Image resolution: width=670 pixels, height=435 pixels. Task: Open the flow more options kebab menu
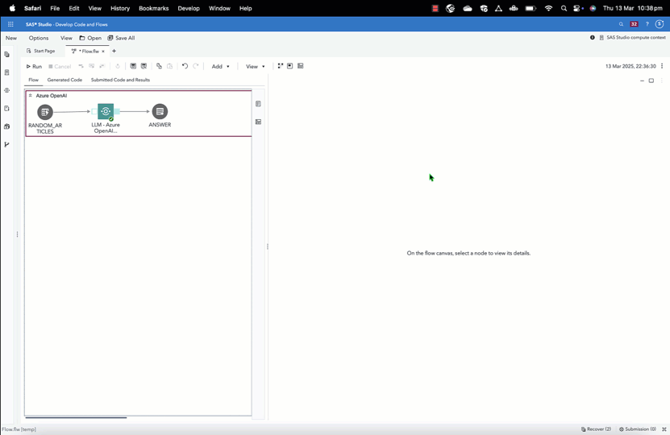click(x=662, y=66)
